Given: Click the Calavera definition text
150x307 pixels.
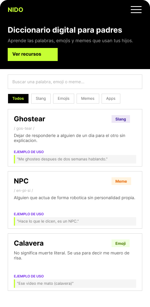Looking at the screenshot, I should pos(72,256).
